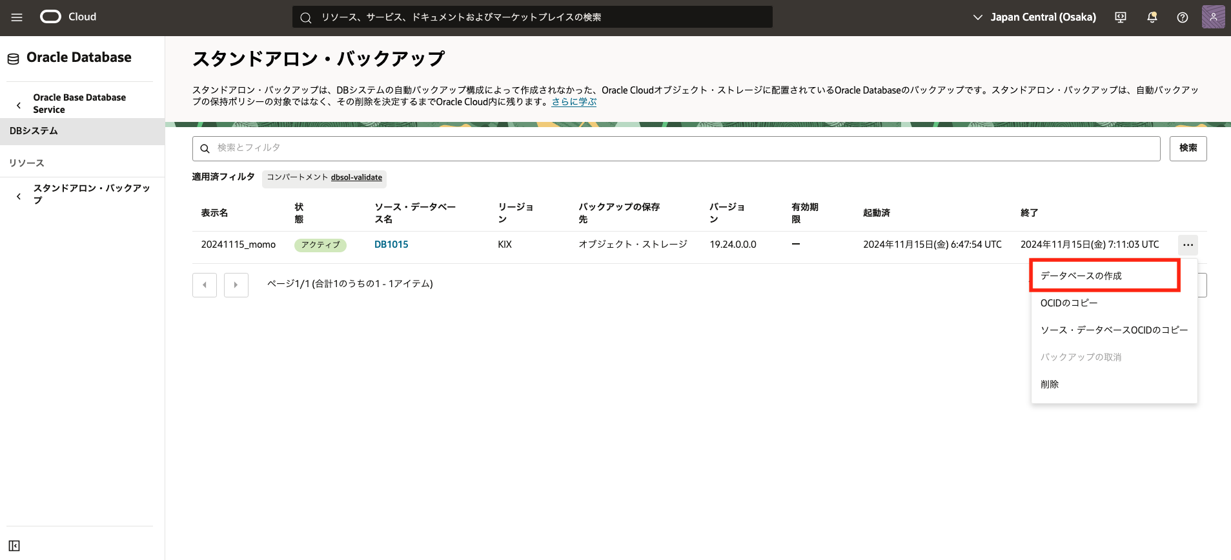The height and width of the screenshot is (560, 1231).
Task: Open the help question mark icon
Action: (1182, 17)
